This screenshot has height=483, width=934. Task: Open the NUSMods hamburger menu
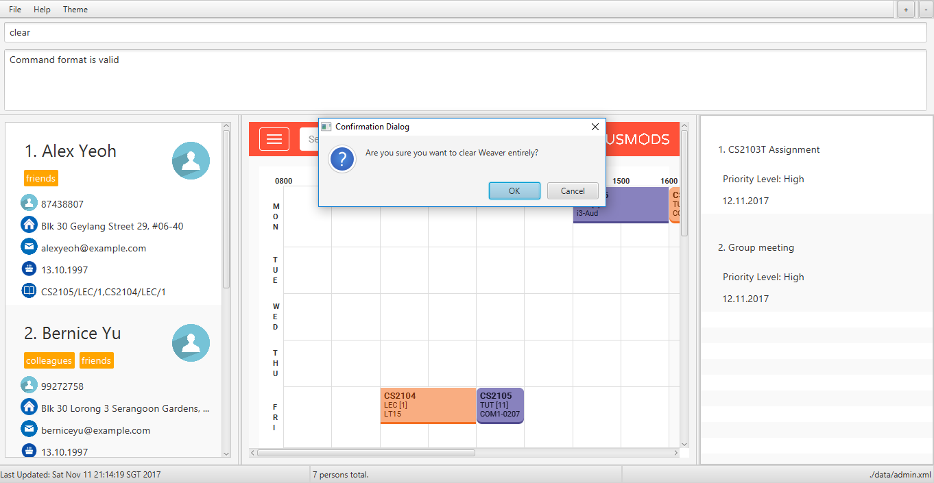[x=274, y=139]
